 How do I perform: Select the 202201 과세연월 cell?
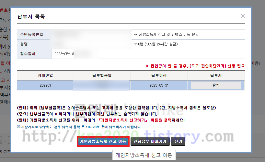coord(45,85)
